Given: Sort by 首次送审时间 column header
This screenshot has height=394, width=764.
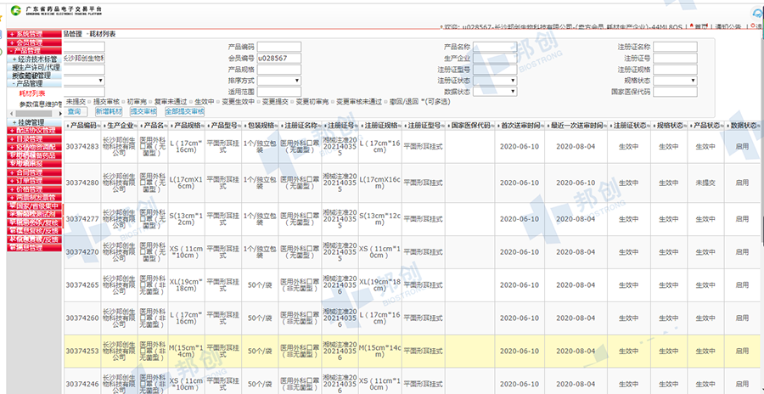Looking at the screenshot, I should (x=544, y=126).
